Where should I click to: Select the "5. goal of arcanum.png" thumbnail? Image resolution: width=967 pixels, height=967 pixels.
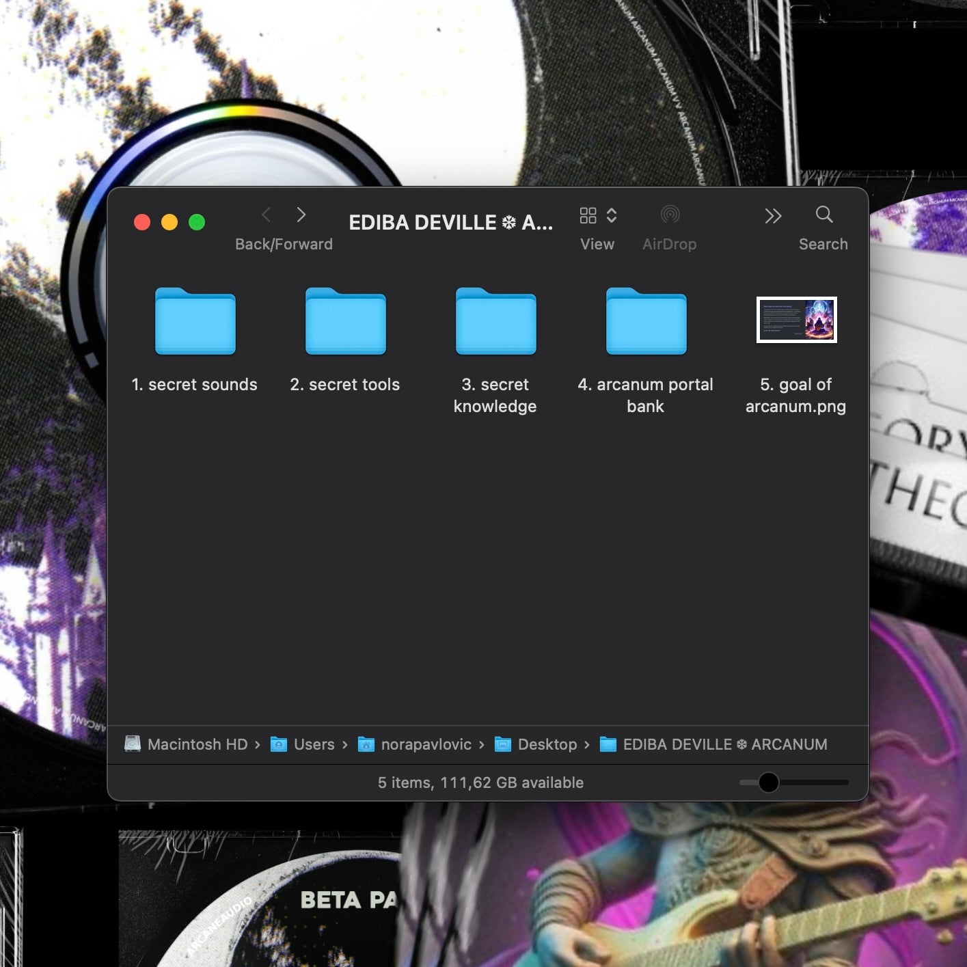pyautogui.click(x=796, y=320)
